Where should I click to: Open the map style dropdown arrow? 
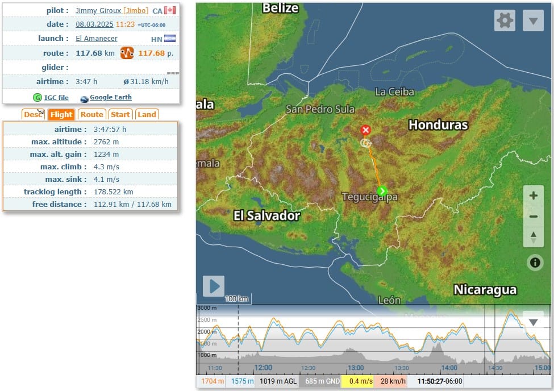(x=533, y=20)
